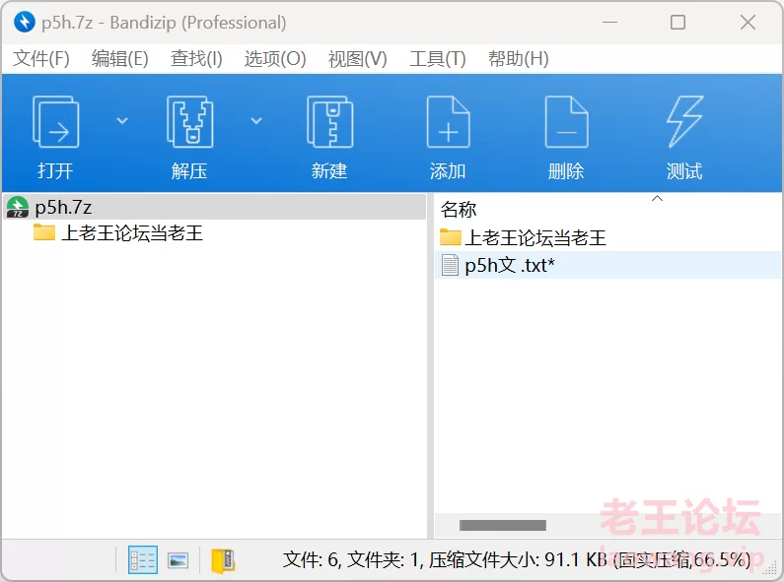Open the 选项(O) menu
Screen dimensions: 784x582
coord(275,59)
